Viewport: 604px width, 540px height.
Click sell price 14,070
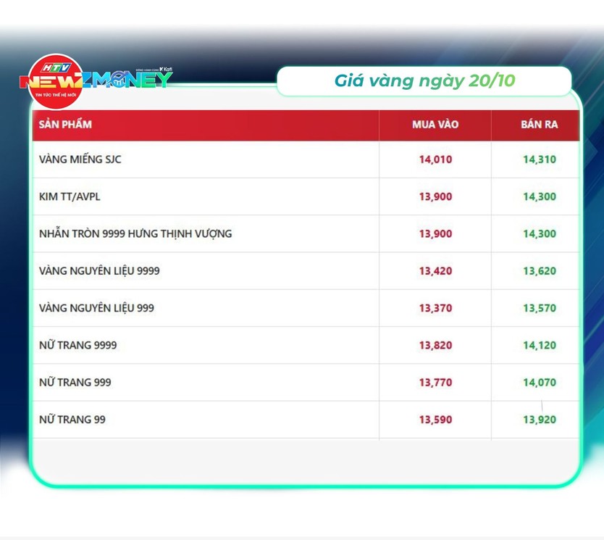(540, 383)
